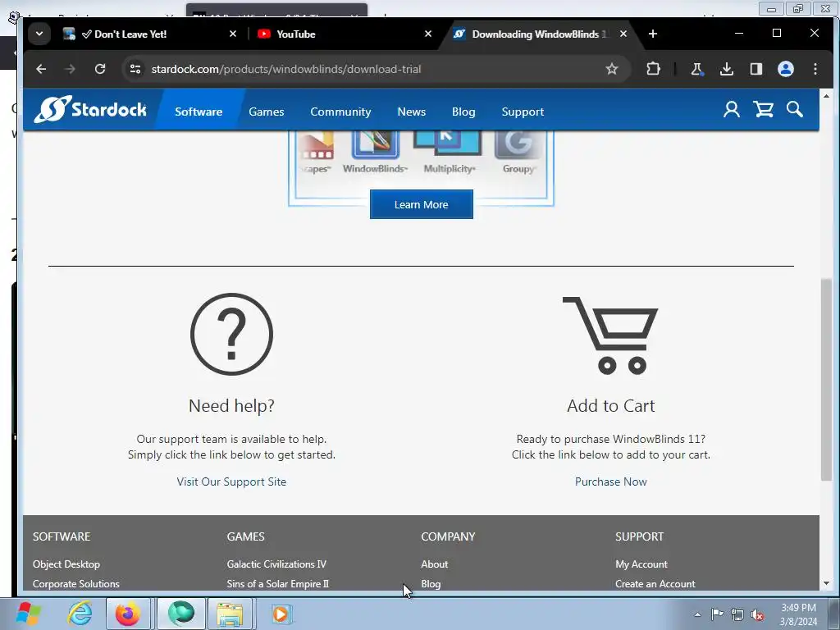
Task: Open the Blog footer link under Company
Action: pos(431,584)
